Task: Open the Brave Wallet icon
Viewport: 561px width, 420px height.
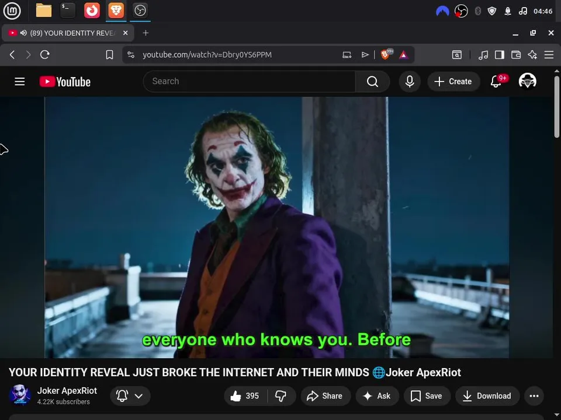Action: pyautogui.click(x=516, y=55)
